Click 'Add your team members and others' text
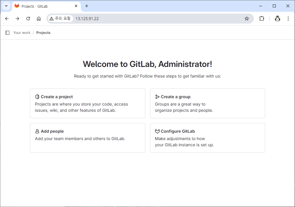This screenshot has height=207, width=295. [x=80, y=139]
